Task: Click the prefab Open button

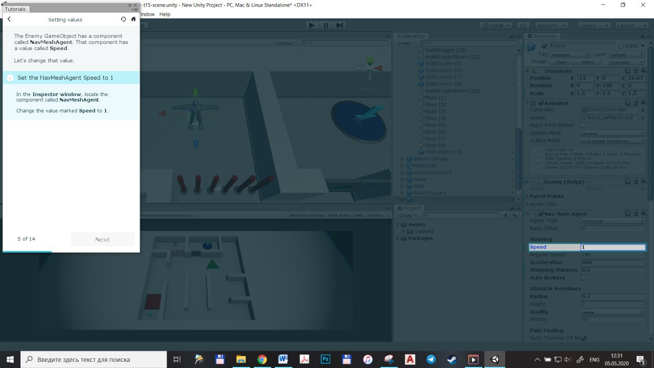Action: [562, 62]
